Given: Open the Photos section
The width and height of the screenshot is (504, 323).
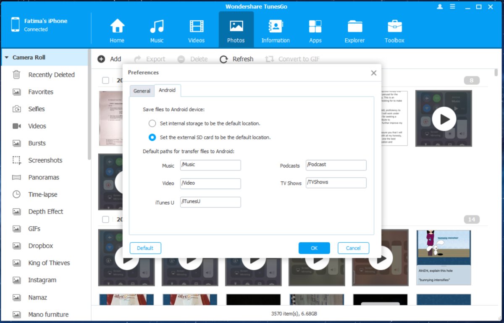Looking at the screenshot, I should click(236, 30).
